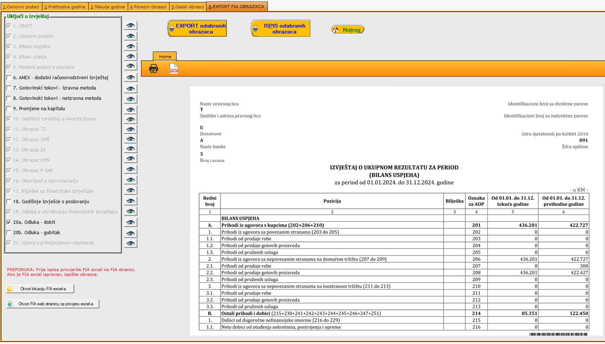Click the 85.351 value in AOP 214 row
This screenshot has height=344, width=605.
point(529,313)
